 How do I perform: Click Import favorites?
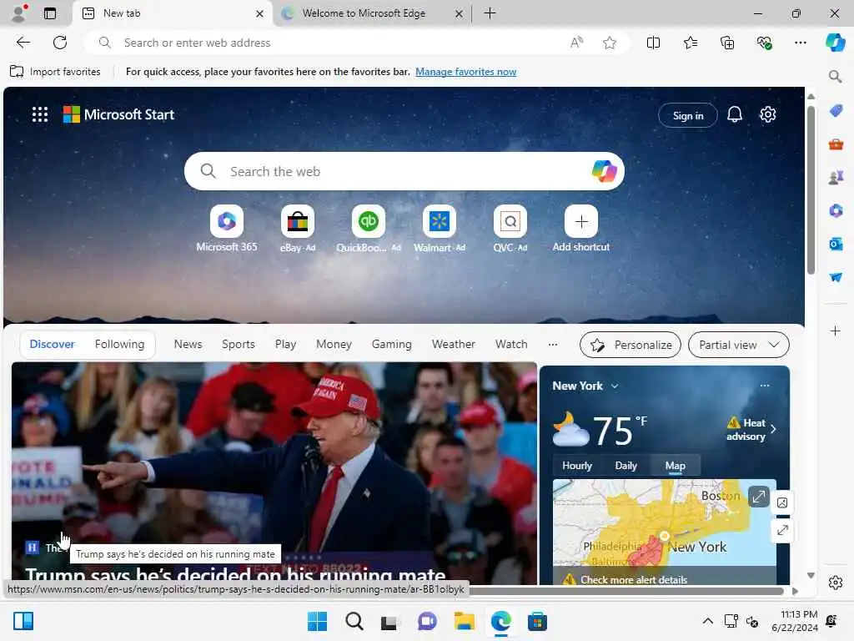coord(56,72)
